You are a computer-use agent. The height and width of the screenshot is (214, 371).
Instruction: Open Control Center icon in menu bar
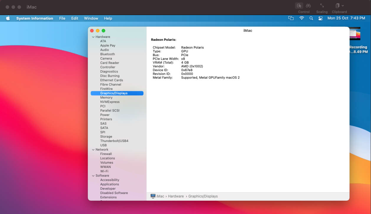click(320, 18)
